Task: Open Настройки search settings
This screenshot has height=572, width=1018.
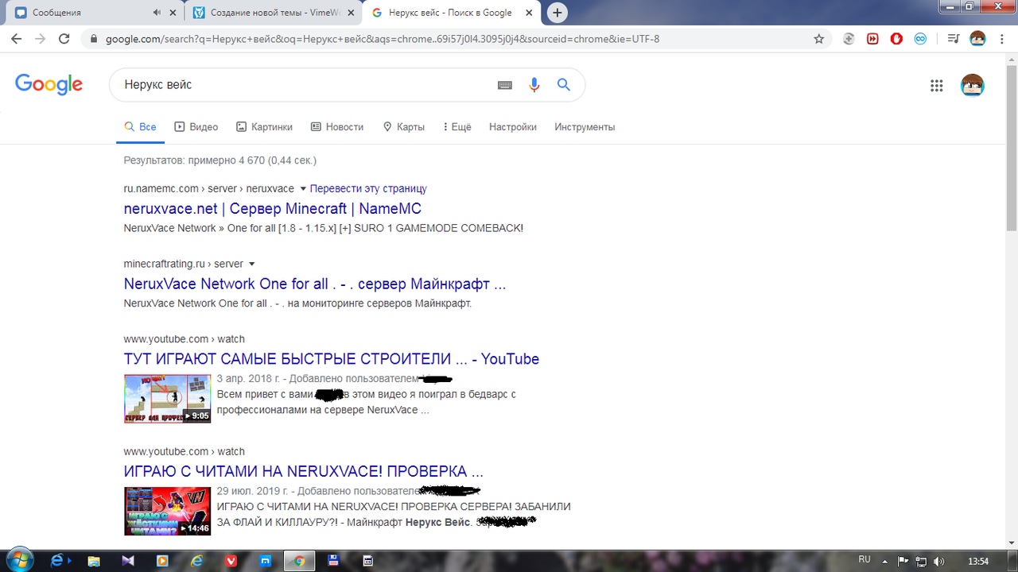Action: [x=512, y=127]
